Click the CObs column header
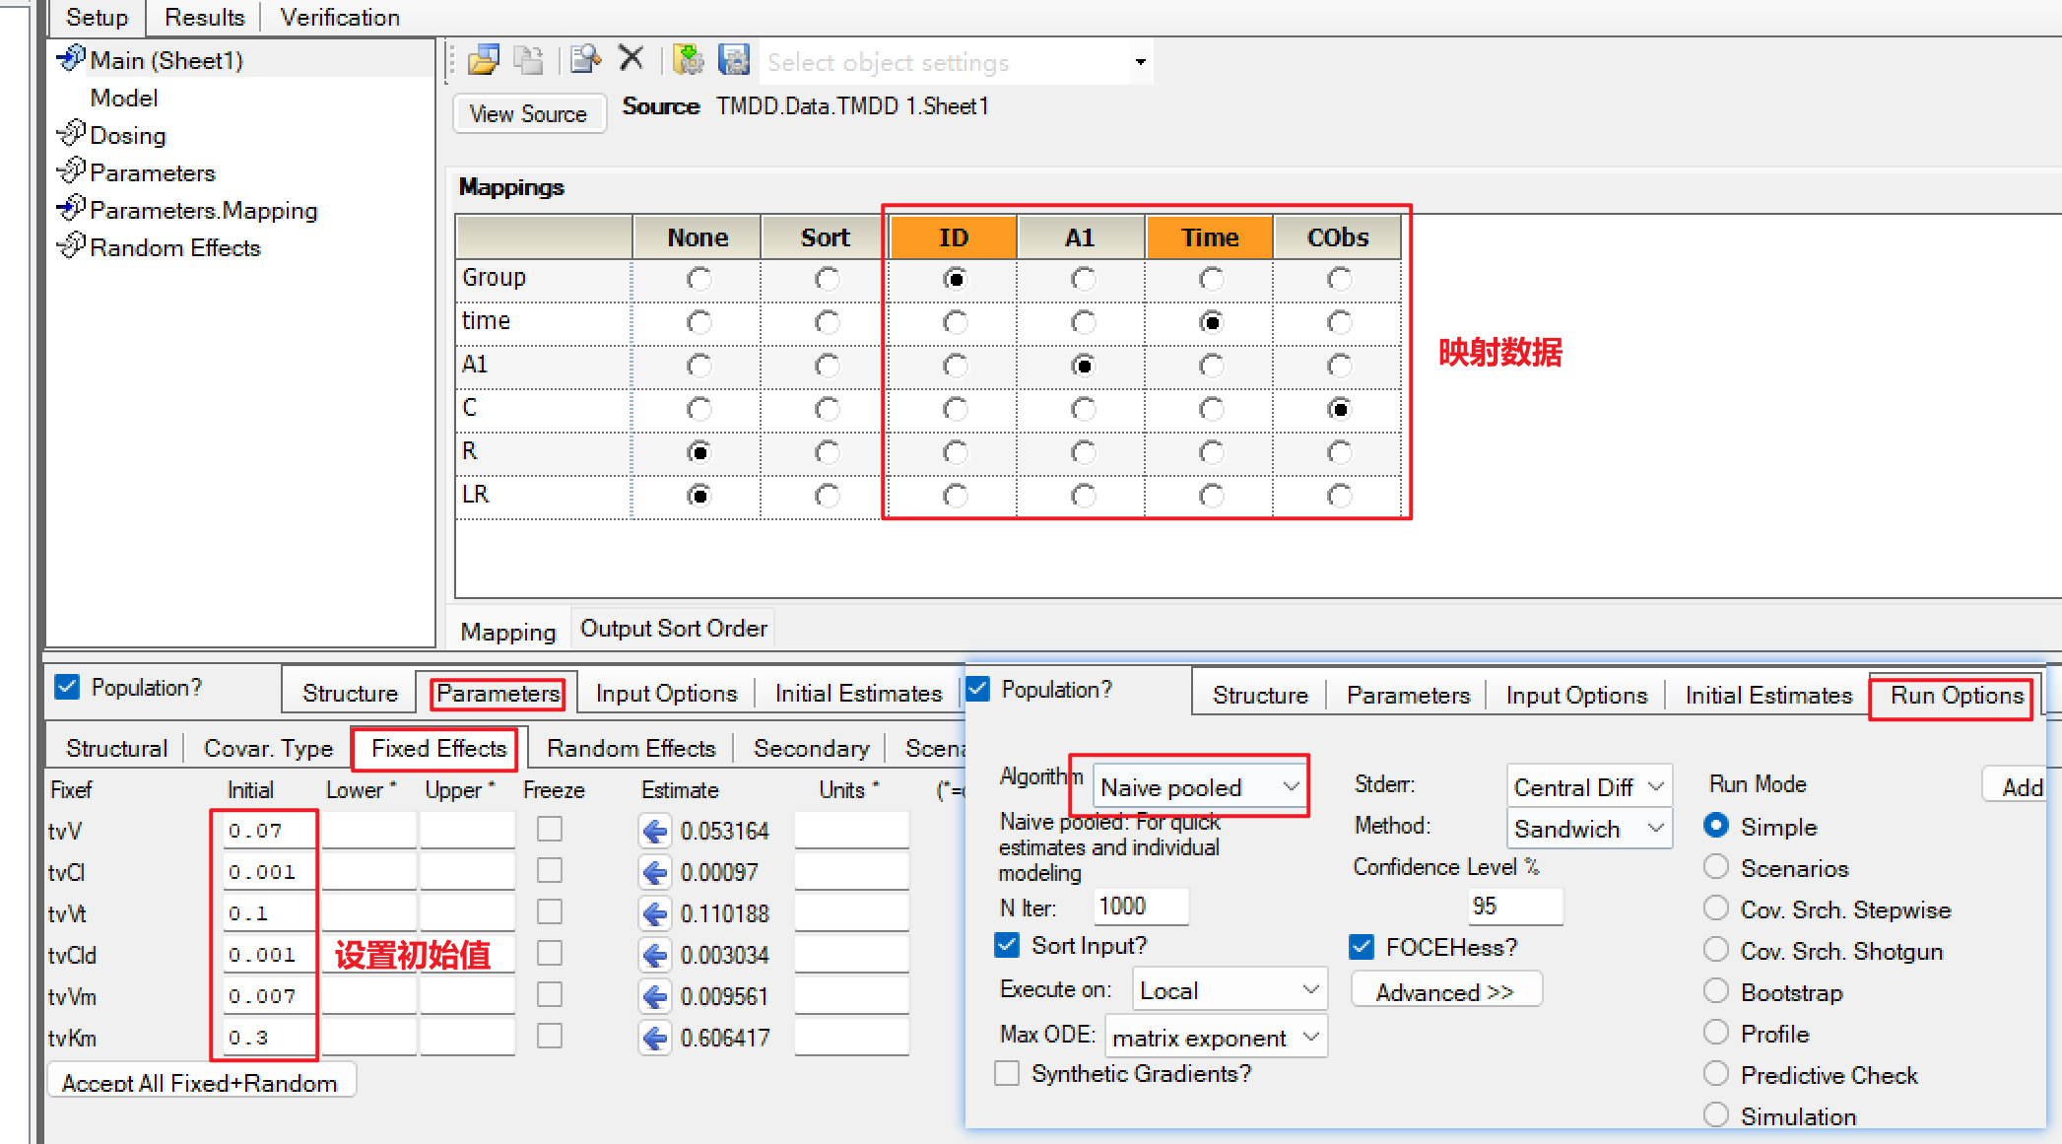The image size is (2062, 1144). (x=1338, y=237)
